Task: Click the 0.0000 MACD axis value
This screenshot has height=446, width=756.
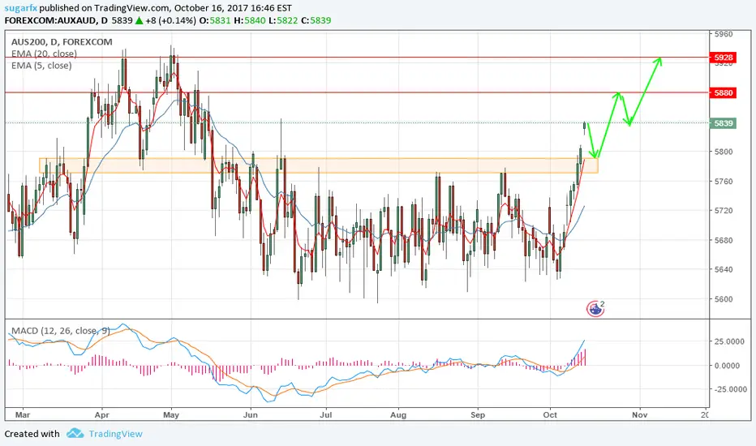Action: click(727, 366)
